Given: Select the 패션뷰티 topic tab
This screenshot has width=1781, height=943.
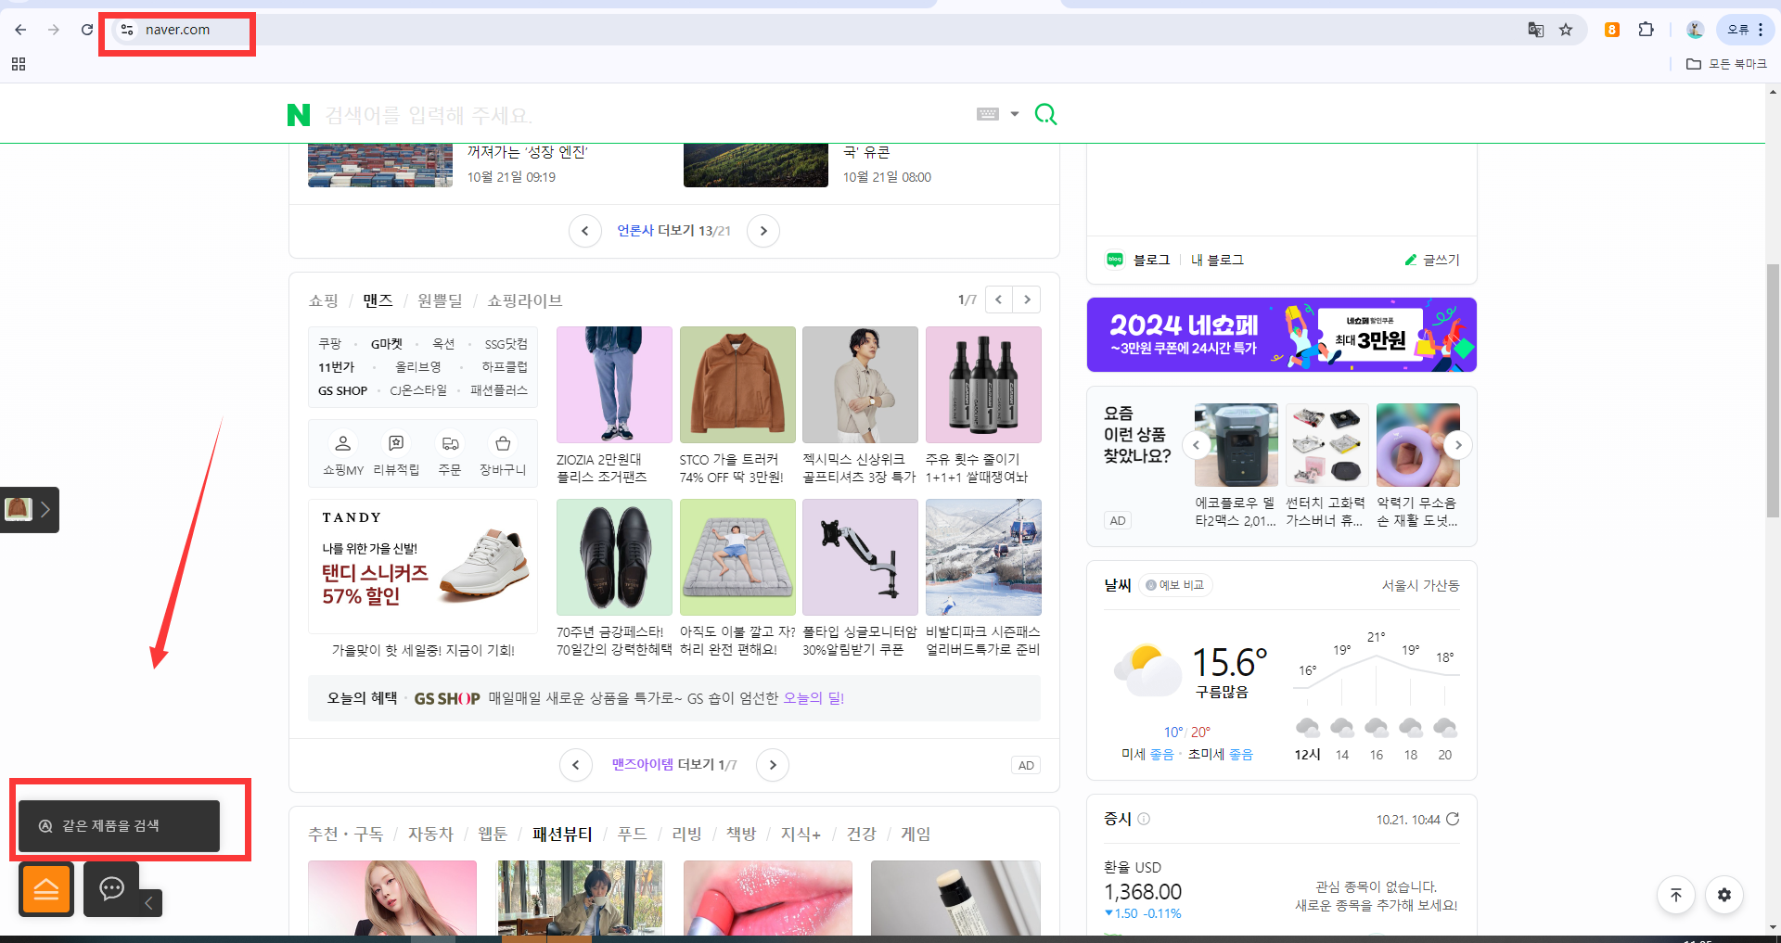Looking at the screenshot, I should [x=562, y=834].
